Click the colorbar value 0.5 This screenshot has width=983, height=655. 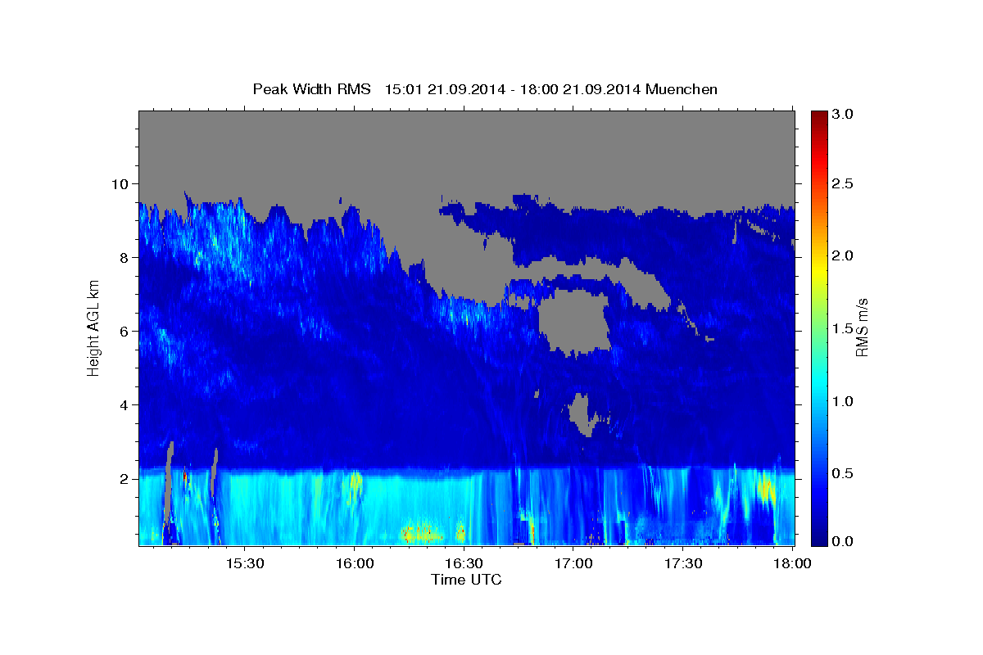pos(843,472)
